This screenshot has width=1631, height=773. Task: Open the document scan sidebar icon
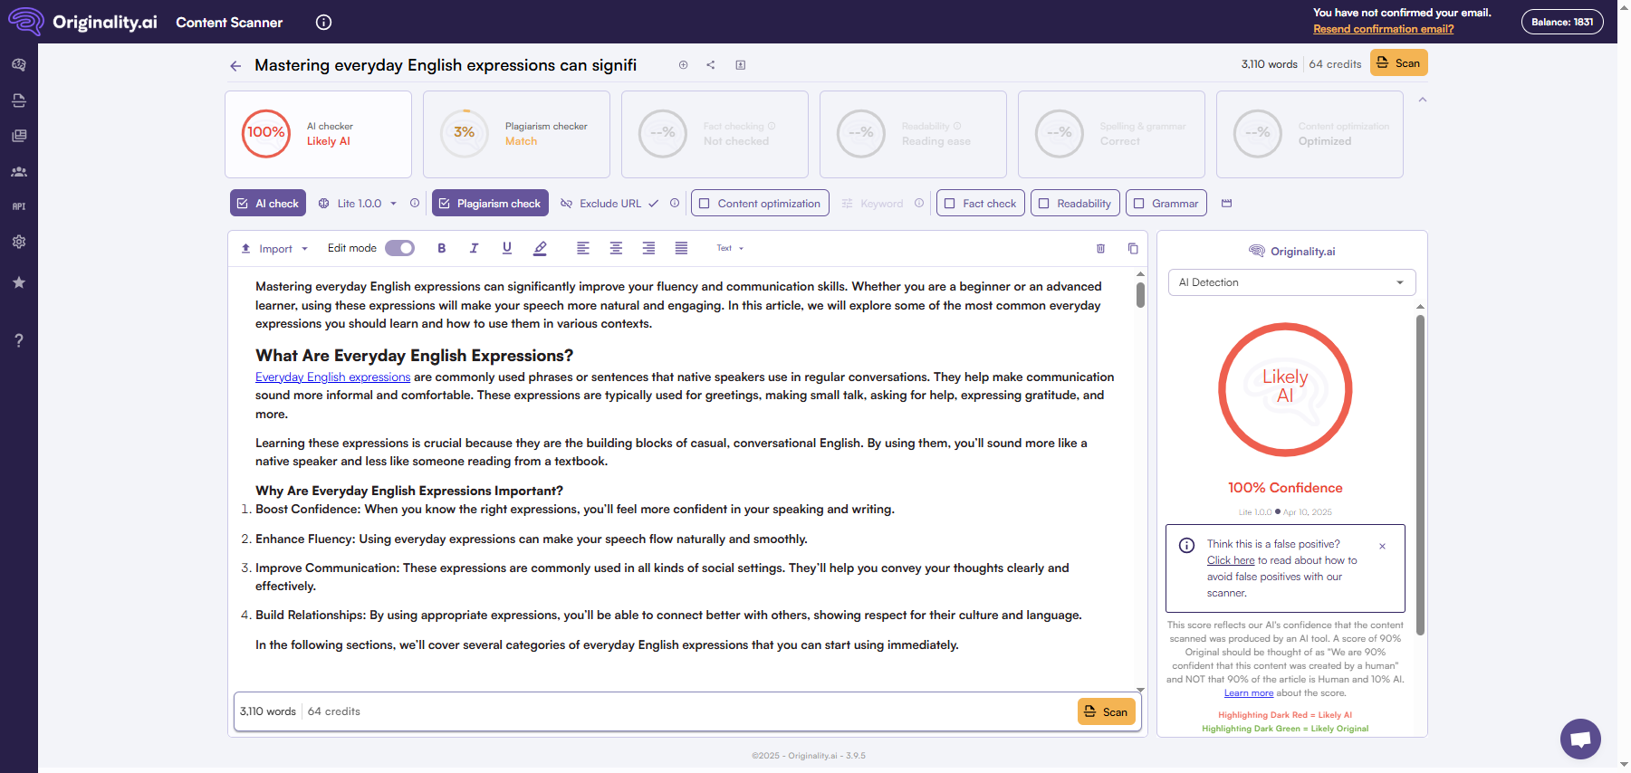tap(19, 100)
